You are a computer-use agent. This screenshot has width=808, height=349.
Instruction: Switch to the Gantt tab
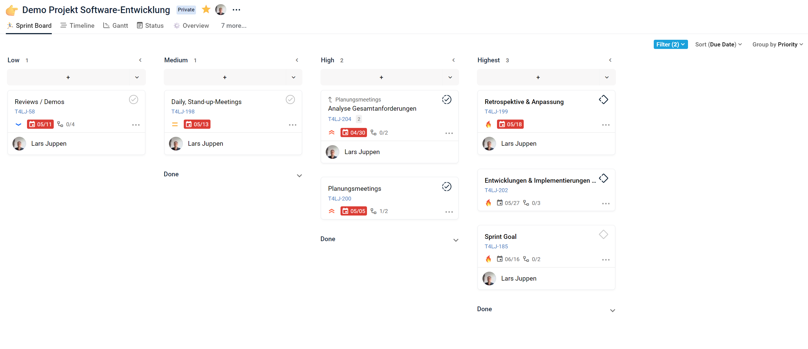click(x=116, y=25)
